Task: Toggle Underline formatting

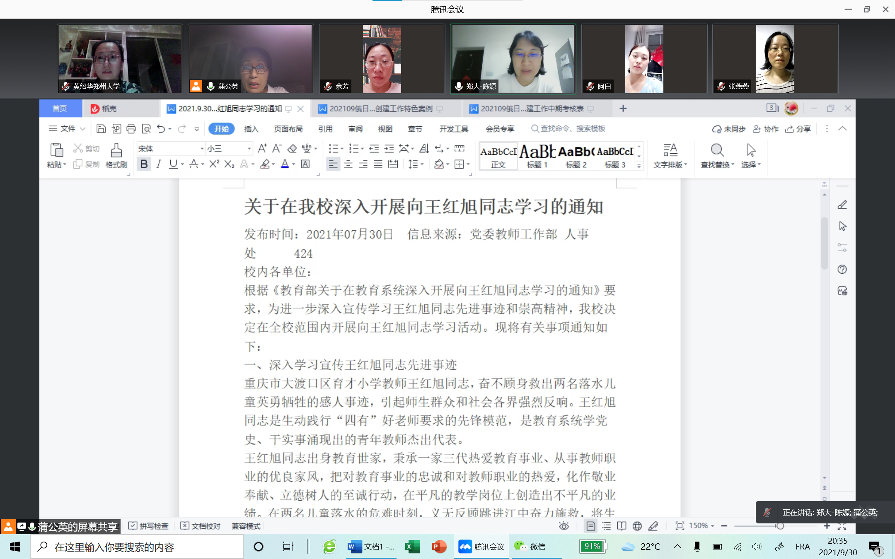Action: pos(173,164)
